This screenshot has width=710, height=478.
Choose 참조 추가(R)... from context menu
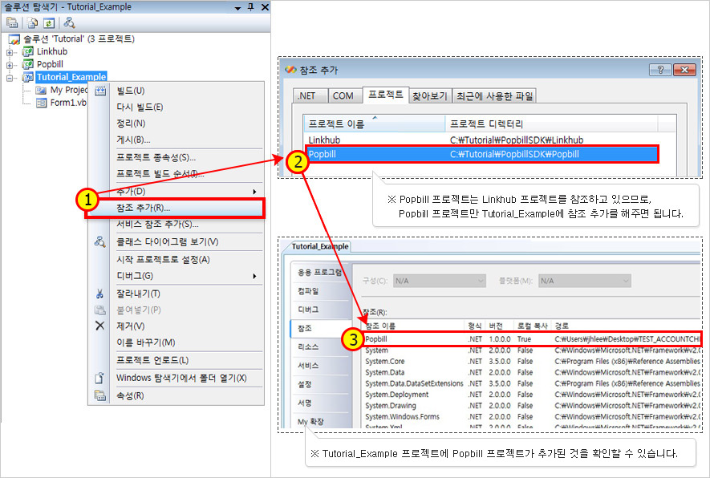[x=176, y=209]
